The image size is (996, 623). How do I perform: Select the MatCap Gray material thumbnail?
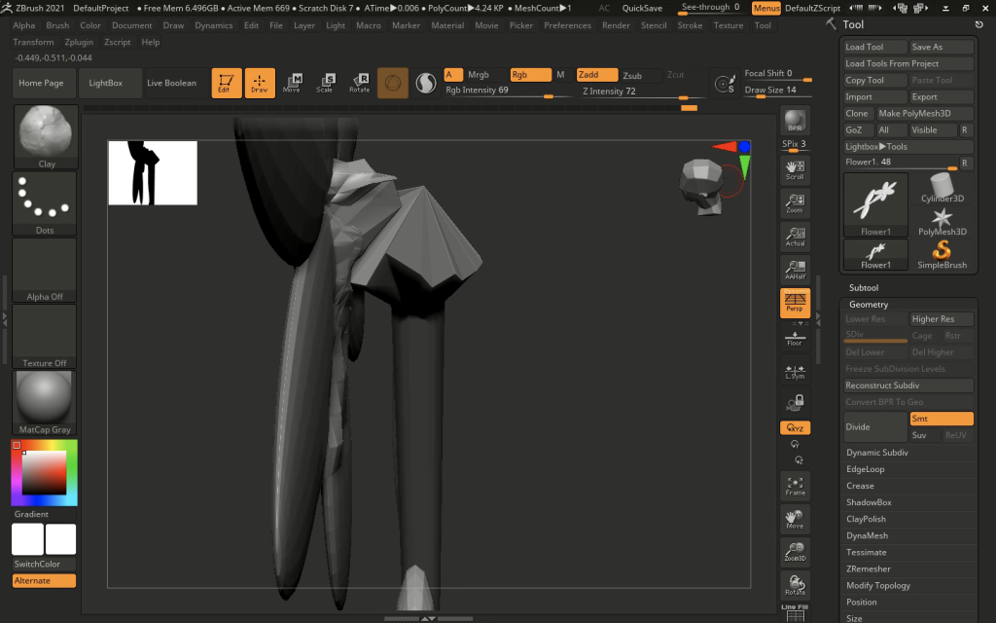point(46,403)
